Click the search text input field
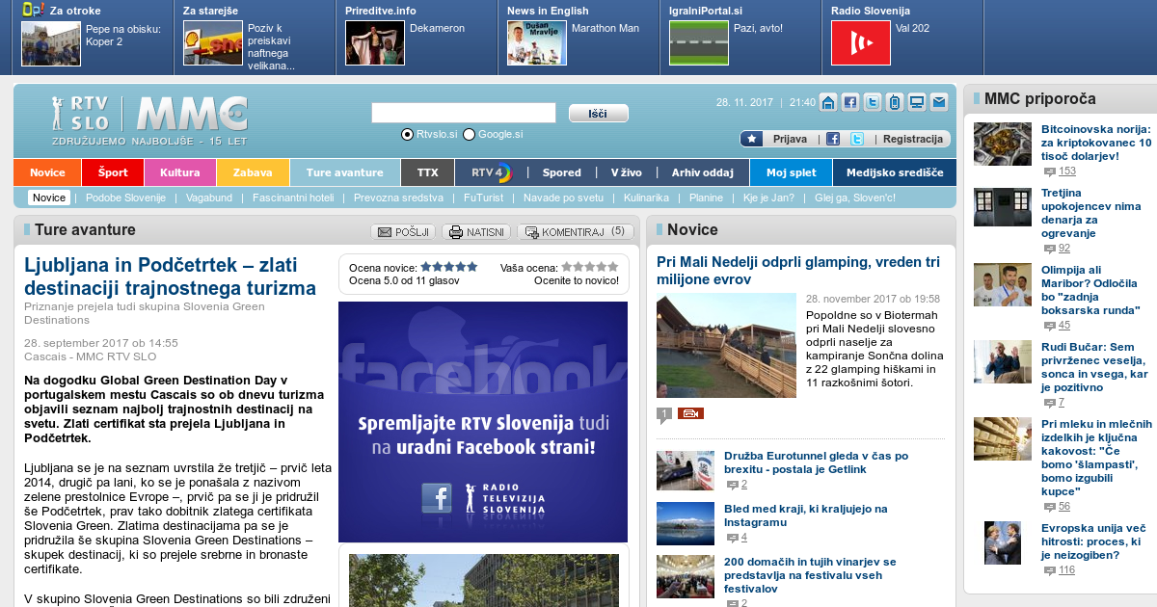The height and width of the screenshot is (607, 1157). coord(464,113)
